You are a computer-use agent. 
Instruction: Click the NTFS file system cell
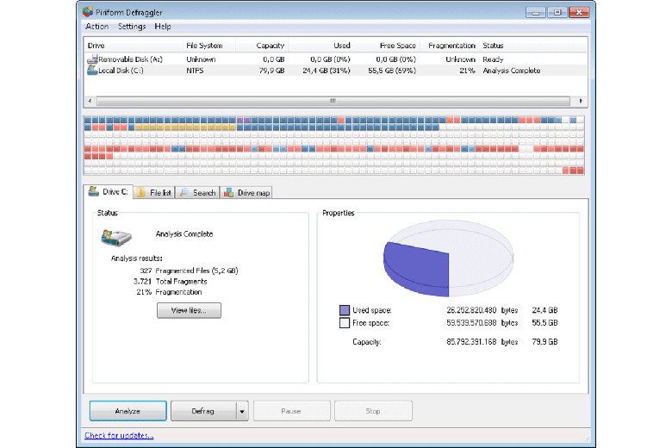coord(195,71)
